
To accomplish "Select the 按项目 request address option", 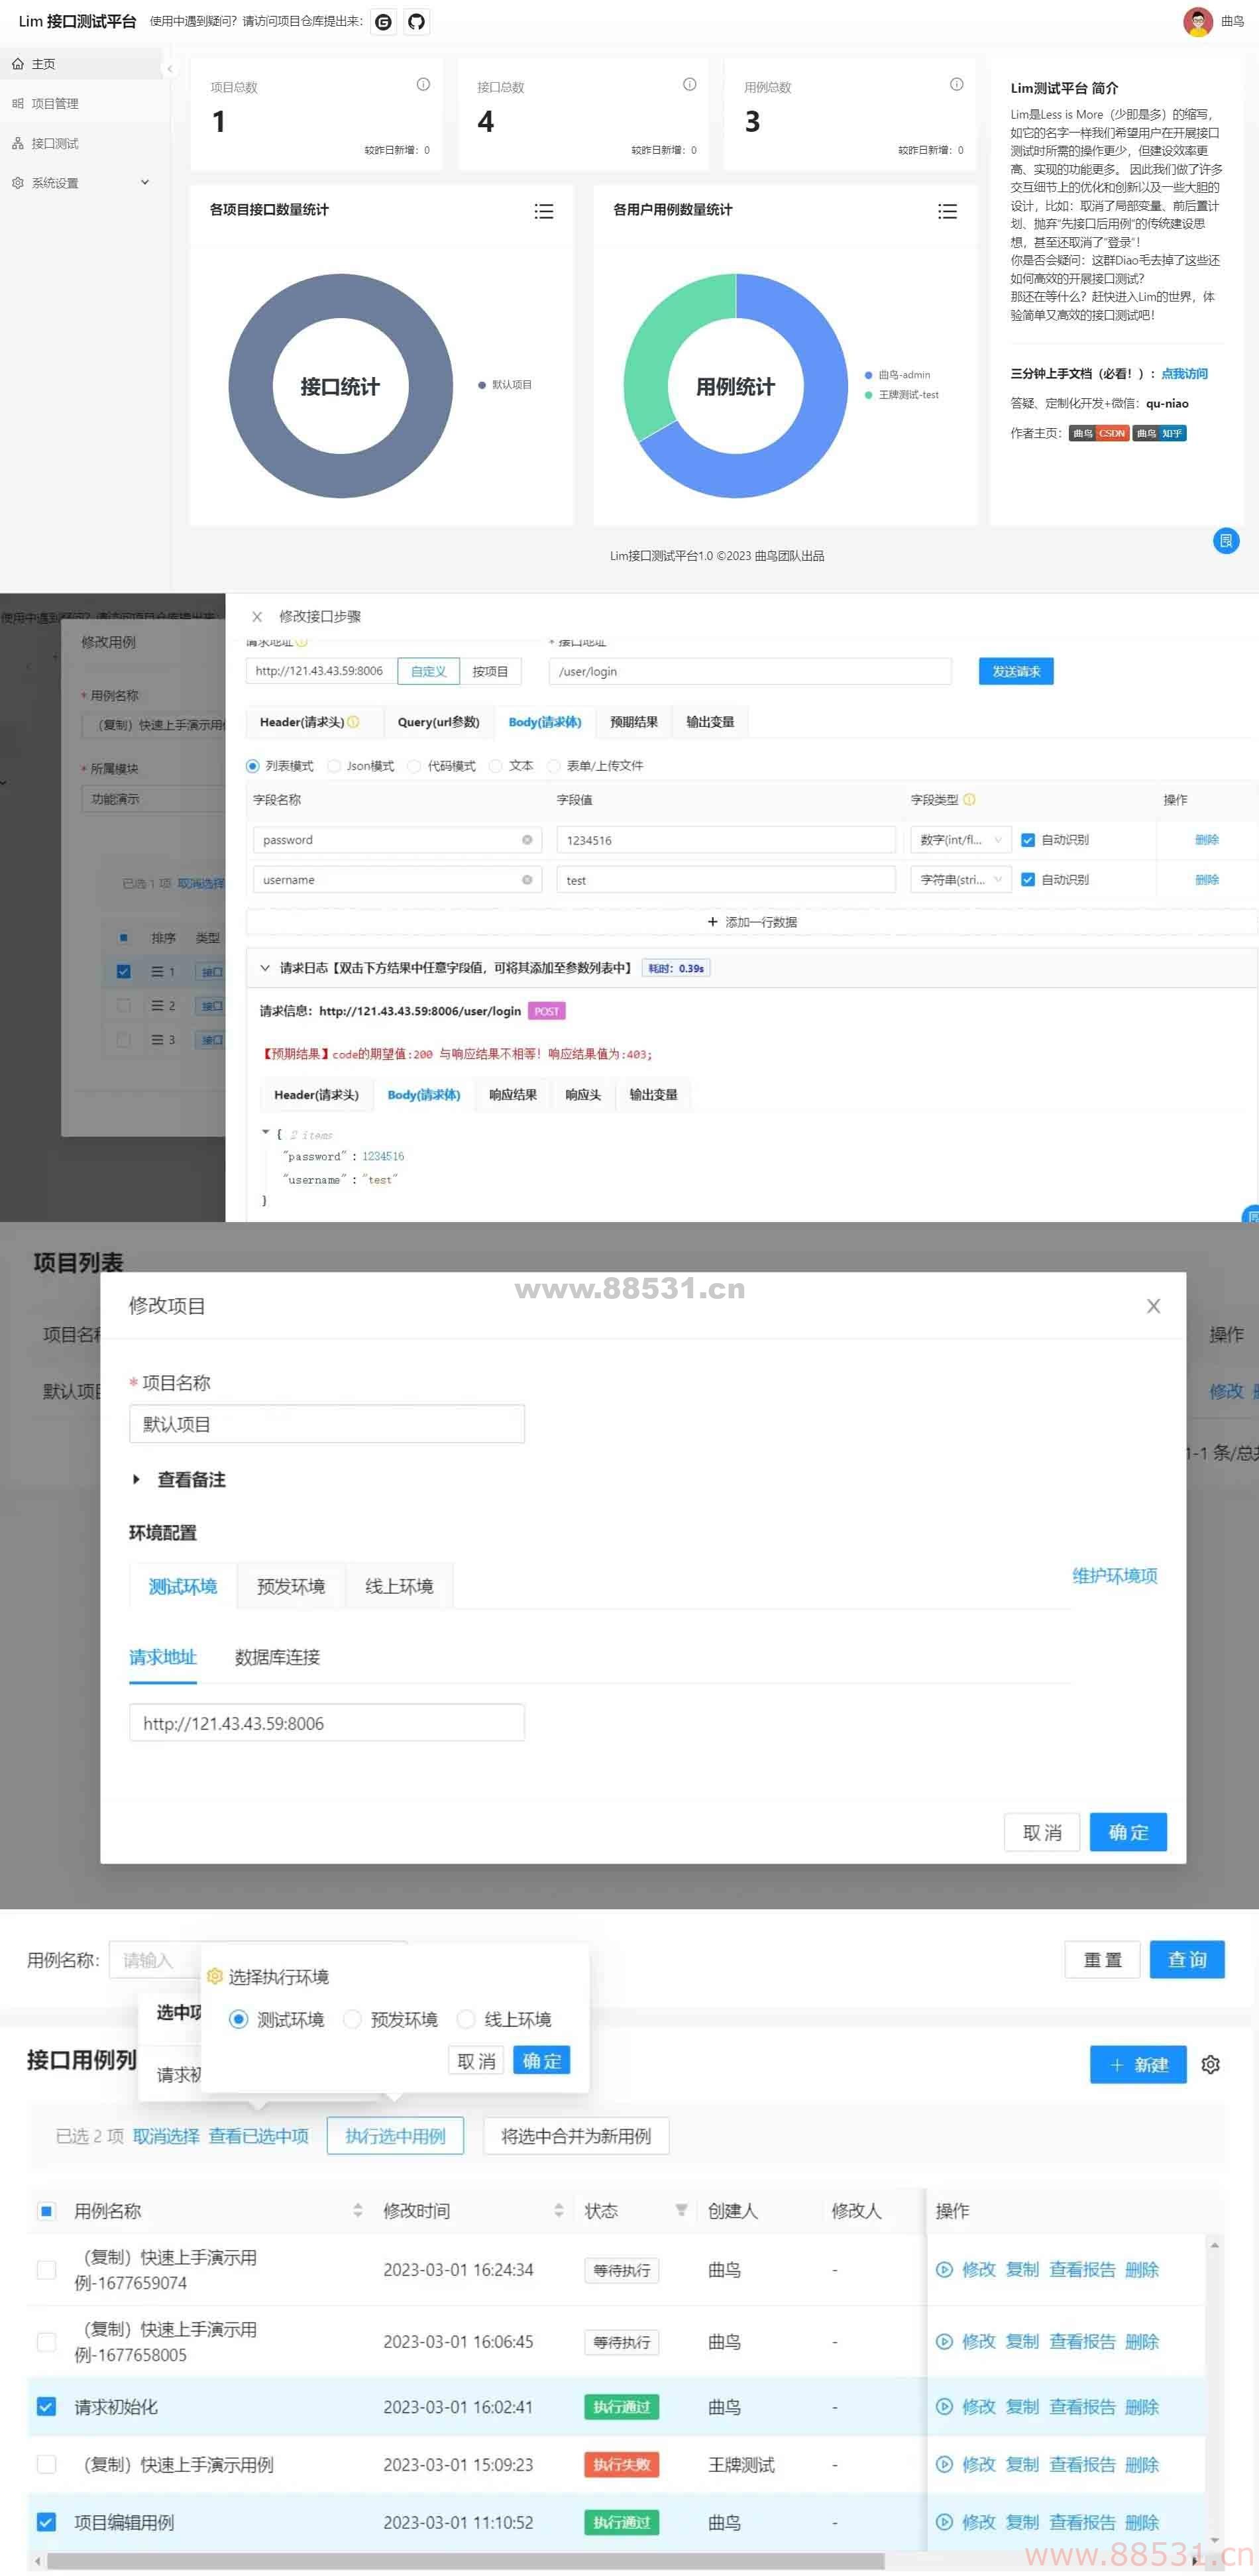I will 490,672.
